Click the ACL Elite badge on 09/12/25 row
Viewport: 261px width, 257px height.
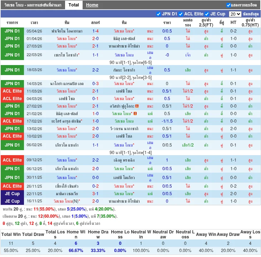[x=12, y=160]
